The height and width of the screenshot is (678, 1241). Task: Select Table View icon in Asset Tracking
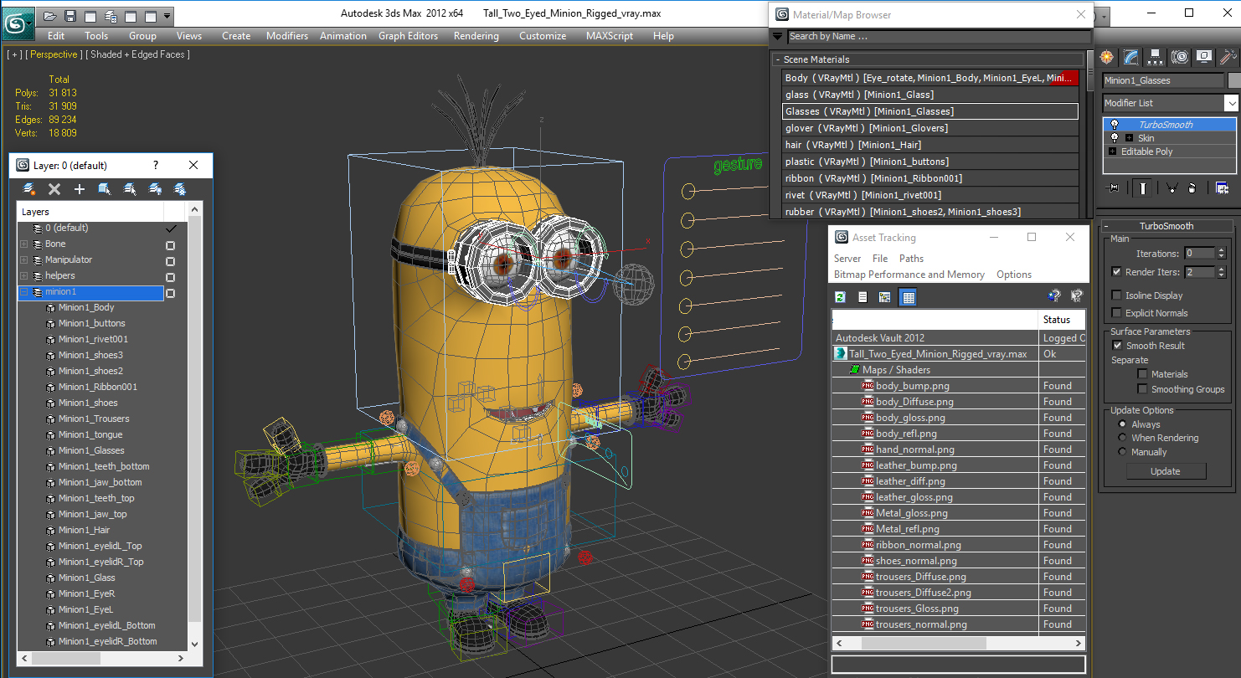(908, 296)
